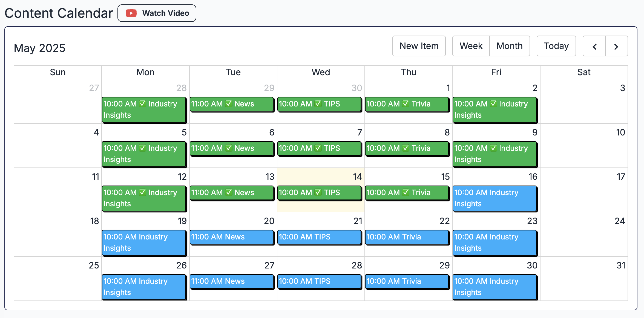
Task: Click checkmark on May 6 News event
Action: 229,148
